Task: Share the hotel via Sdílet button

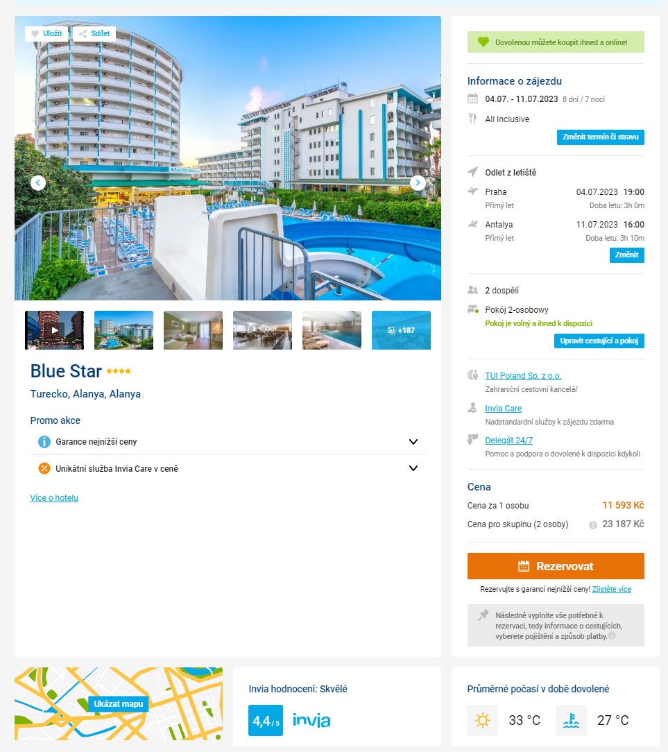Action: tap(94, 33)
